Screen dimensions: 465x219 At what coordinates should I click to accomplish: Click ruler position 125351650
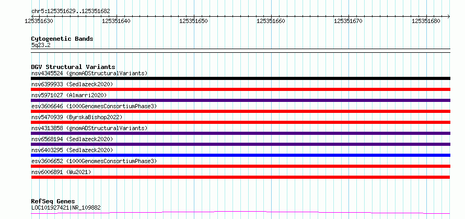point(194,21)
